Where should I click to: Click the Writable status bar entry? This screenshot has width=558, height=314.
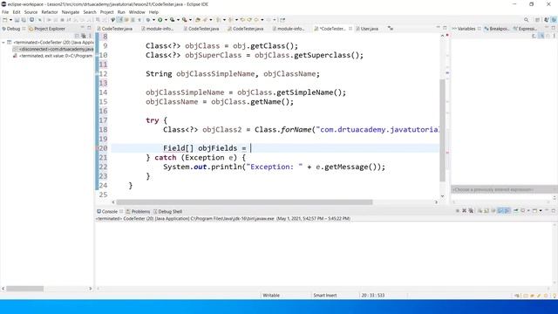click(x=271, y=295)
